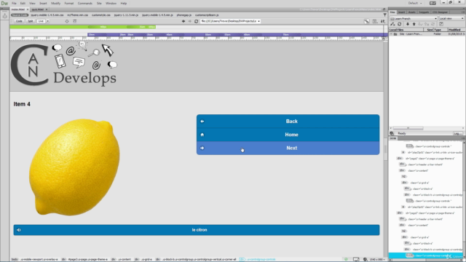Switch to Code view
This screenshot has height=262, width=466.
coord(19,21)
